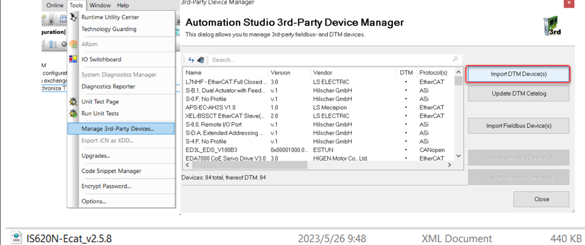The image size is (585, 245).
Task: Select S-8.0, Remote I/O Port row
Action: pyautogui.click(x=319, y=124)
